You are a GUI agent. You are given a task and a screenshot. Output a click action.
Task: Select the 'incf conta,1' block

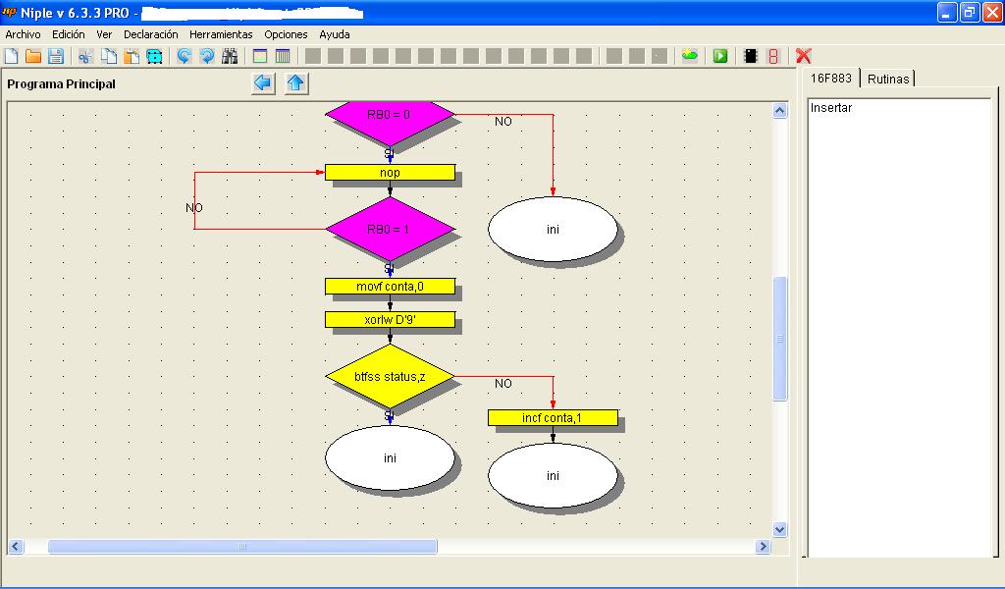(553, 418)
